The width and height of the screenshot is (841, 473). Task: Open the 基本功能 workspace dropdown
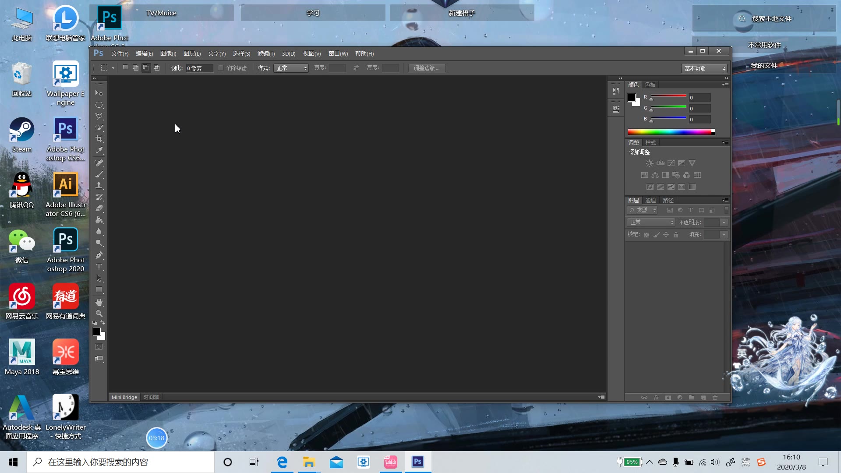pos(704,68)
